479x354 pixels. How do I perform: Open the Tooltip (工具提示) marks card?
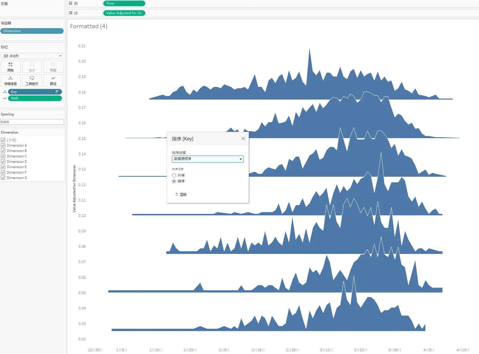[x=32, y=80]
